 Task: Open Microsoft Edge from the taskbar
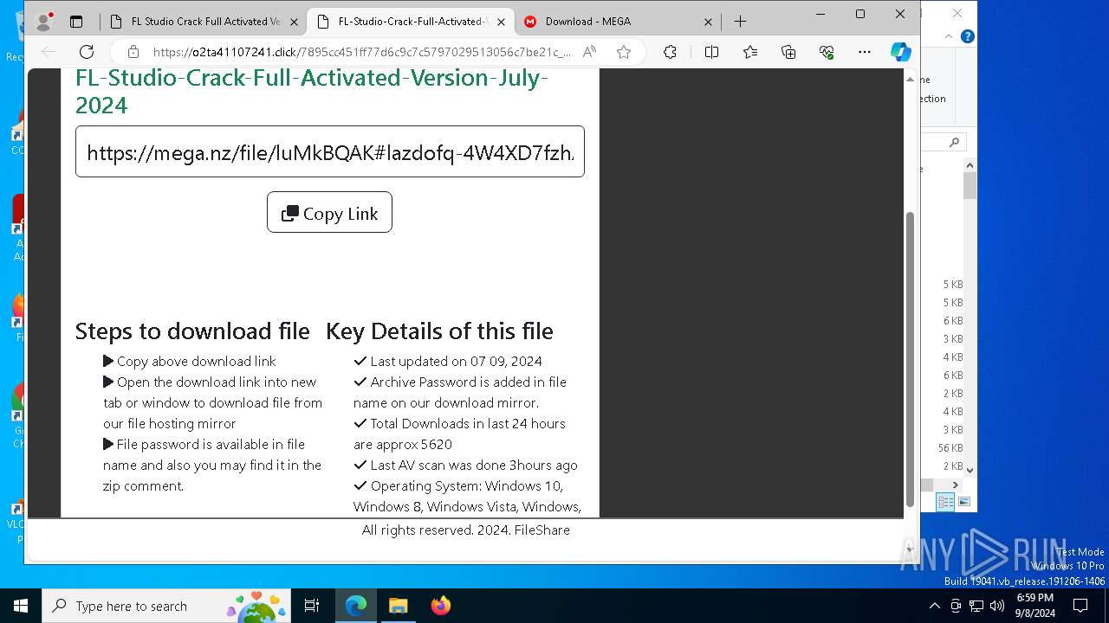click(x=356, y=606)
